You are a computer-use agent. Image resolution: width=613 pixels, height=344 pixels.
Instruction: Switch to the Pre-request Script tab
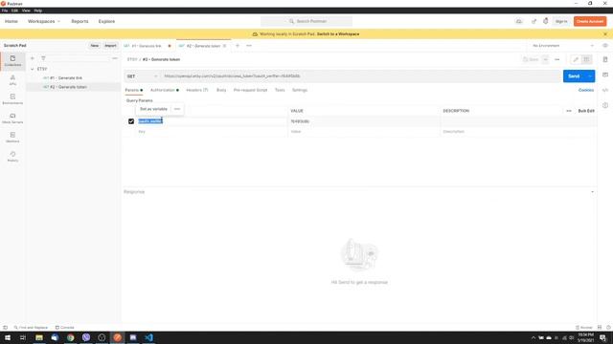click(250, 90)
